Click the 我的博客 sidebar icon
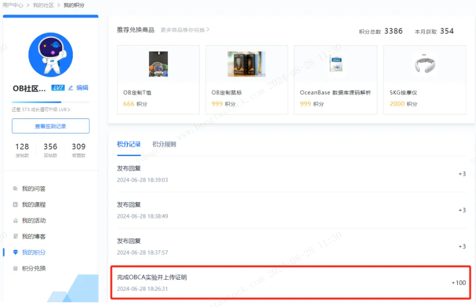The width and height of the screenshot is (476, 307). pos(15,236)
